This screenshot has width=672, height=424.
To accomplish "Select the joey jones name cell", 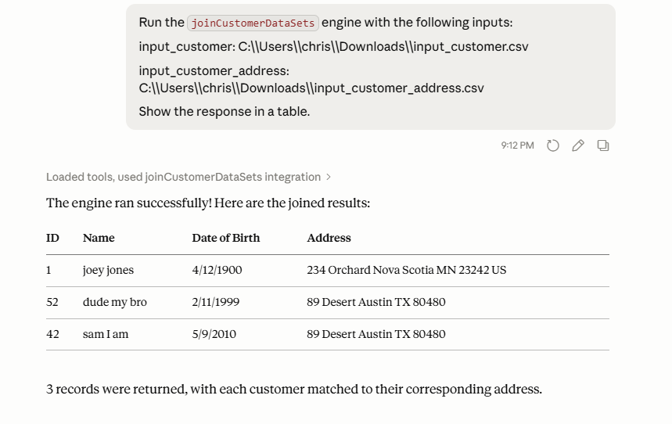I will pyautogui.click(x=108, y=270).
